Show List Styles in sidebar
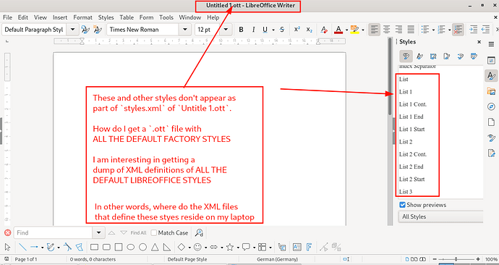 [x=460, y=56]
